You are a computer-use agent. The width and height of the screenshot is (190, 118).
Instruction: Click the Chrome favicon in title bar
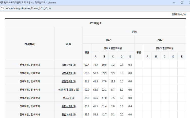[2, 3]
